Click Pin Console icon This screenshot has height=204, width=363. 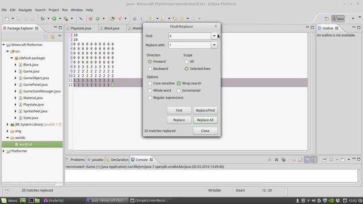pos(324,160)
